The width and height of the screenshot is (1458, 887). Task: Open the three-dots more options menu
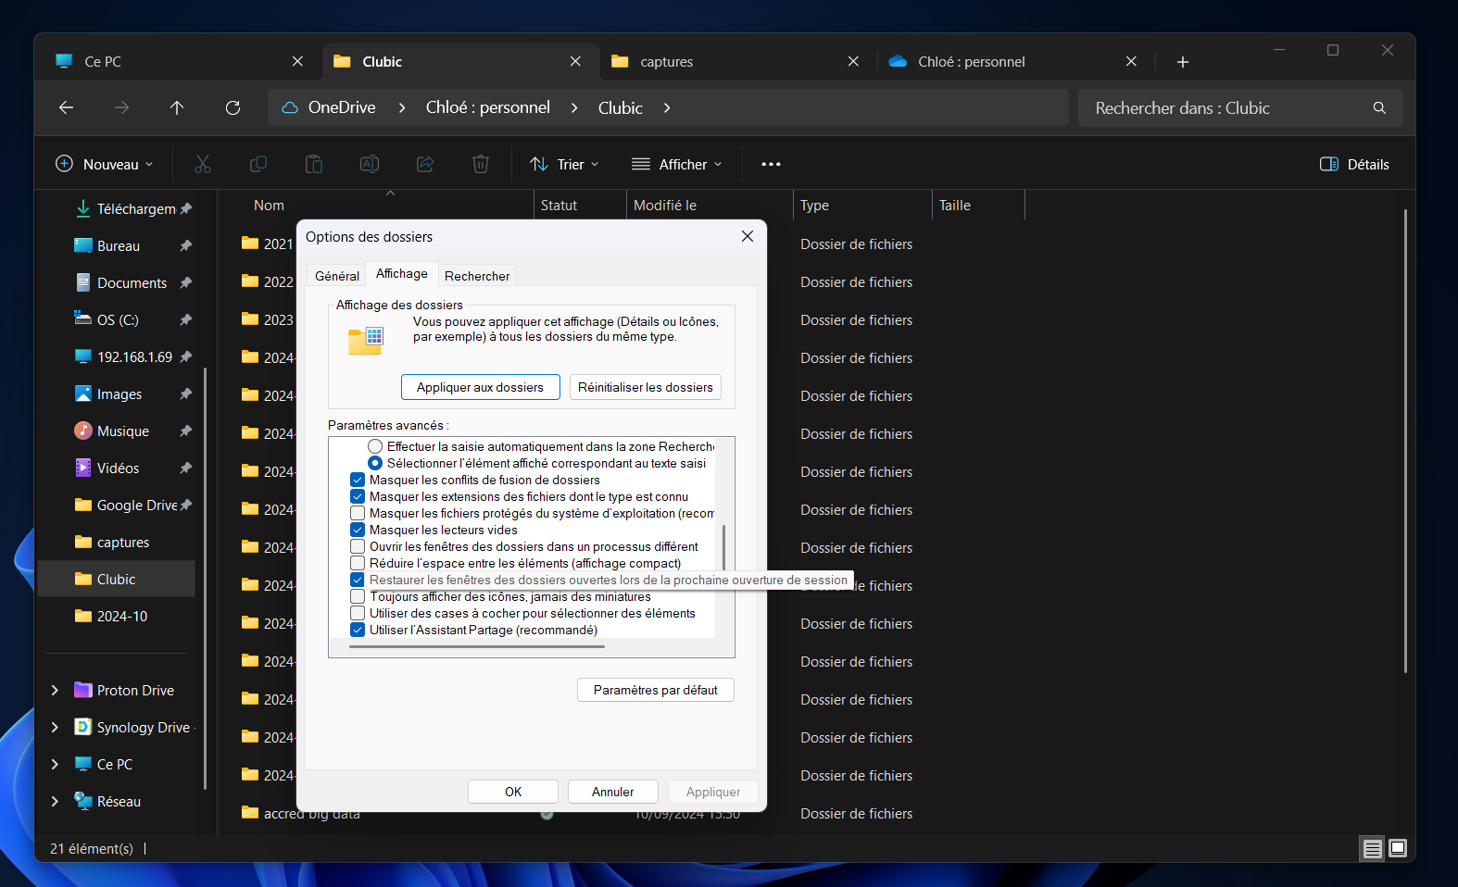[x=771, y=164]
